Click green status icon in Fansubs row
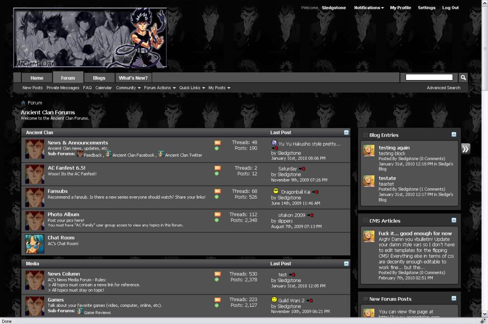 [x=217, y=197]
